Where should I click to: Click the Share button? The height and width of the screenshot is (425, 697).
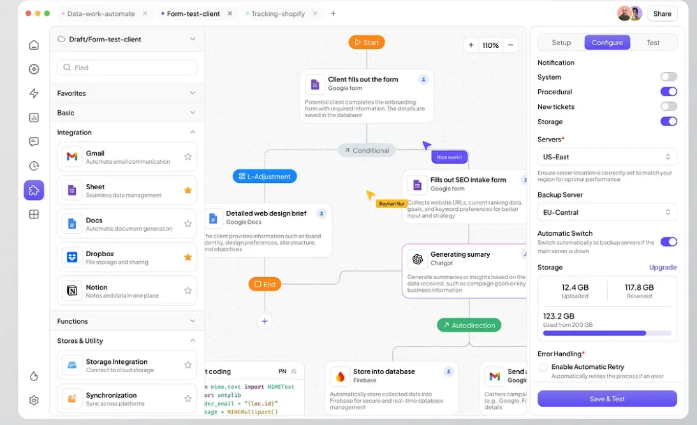[x=662, y=14]
